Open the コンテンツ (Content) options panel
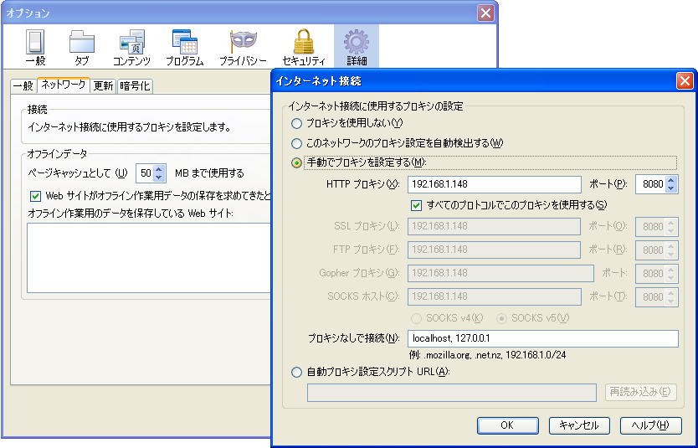The height and width of the screenshot is (448, 698). [x=131, y=47]
